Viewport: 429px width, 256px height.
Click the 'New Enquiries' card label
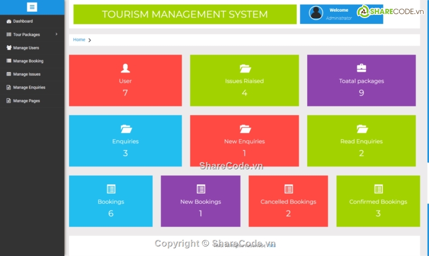[244, 141]
